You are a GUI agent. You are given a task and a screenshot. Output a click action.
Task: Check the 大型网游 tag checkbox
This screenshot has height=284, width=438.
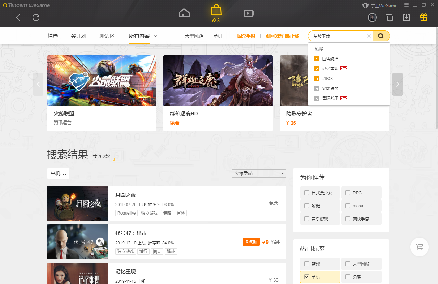coord(348,264)
